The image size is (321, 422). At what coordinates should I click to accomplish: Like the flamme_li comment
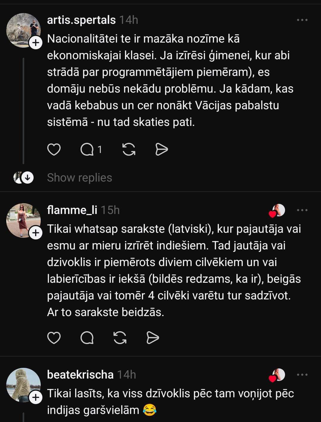54,338
